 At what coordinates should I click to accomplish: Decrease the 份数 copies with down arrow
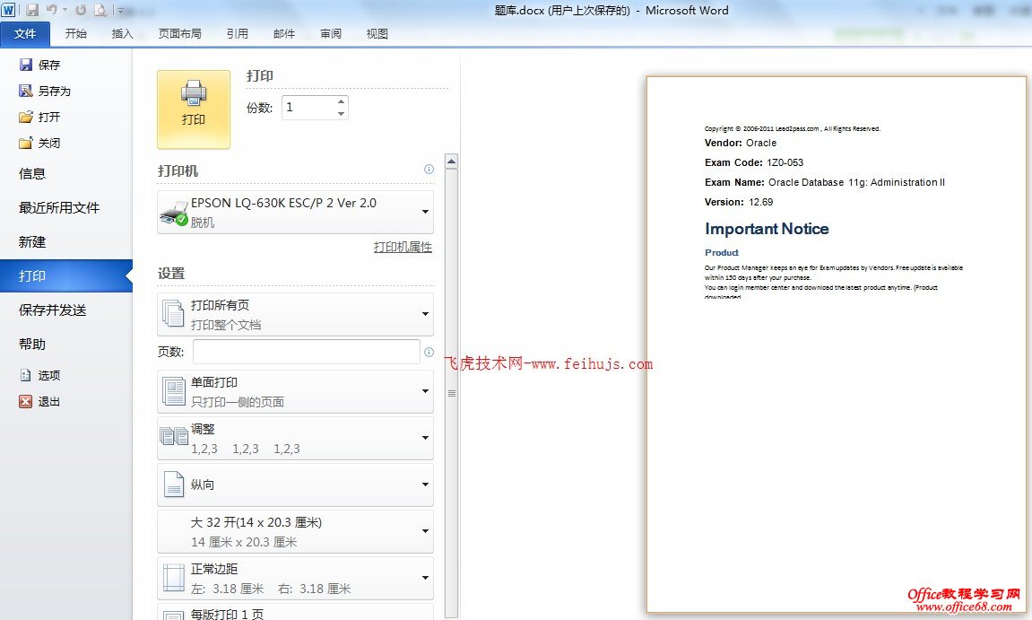tap(341, 113)
